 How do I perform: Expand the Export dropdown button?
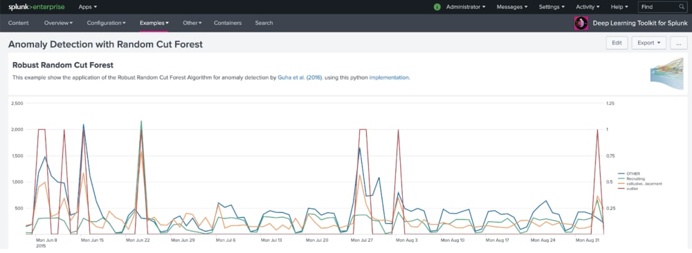pyautogui.click(x=648, y=43)
